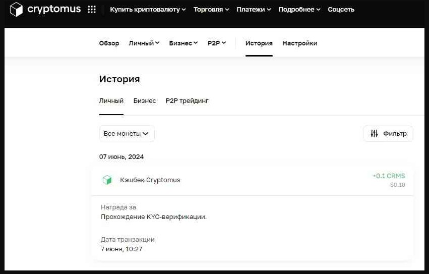Click the Фильтр button
429x274 pixels.
tap(388, 134)
